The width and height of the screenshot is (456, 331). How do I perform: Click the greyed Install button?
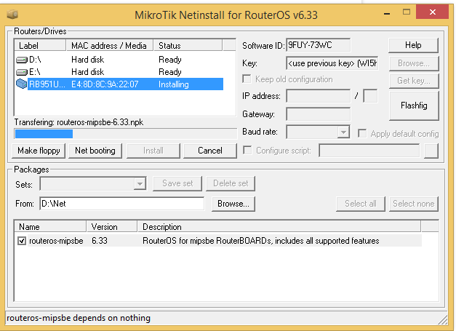click(153, 151)
